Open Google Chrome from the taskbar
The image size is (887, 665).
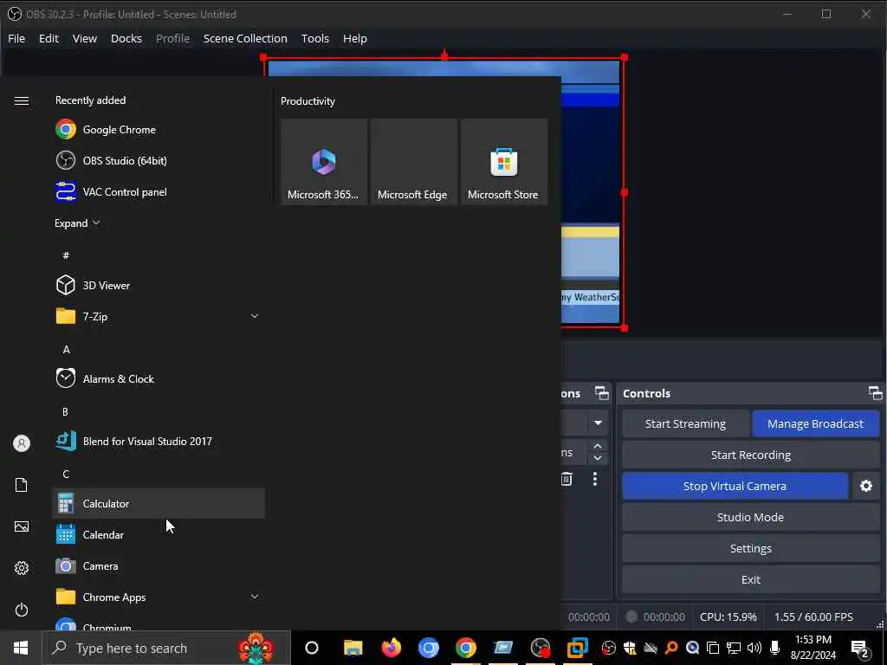(465, 648)
